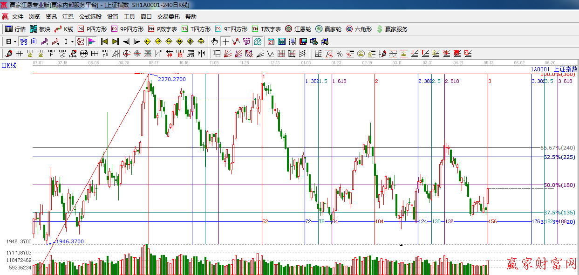This screenshot has height=275, width=579.
Task: Click the 2270.2700 peak price label
Action: (171, 79)
